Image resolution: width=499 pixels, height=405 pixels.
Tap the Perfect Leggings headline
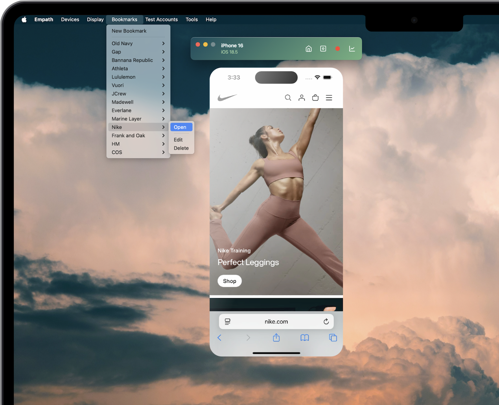point(248,262)
